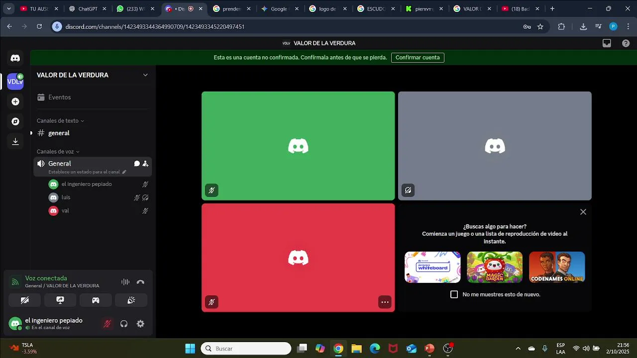This screenshot has width=637, height=358.
Task: Open File Explorer from taskbar
Action: (x=356, y=349)
